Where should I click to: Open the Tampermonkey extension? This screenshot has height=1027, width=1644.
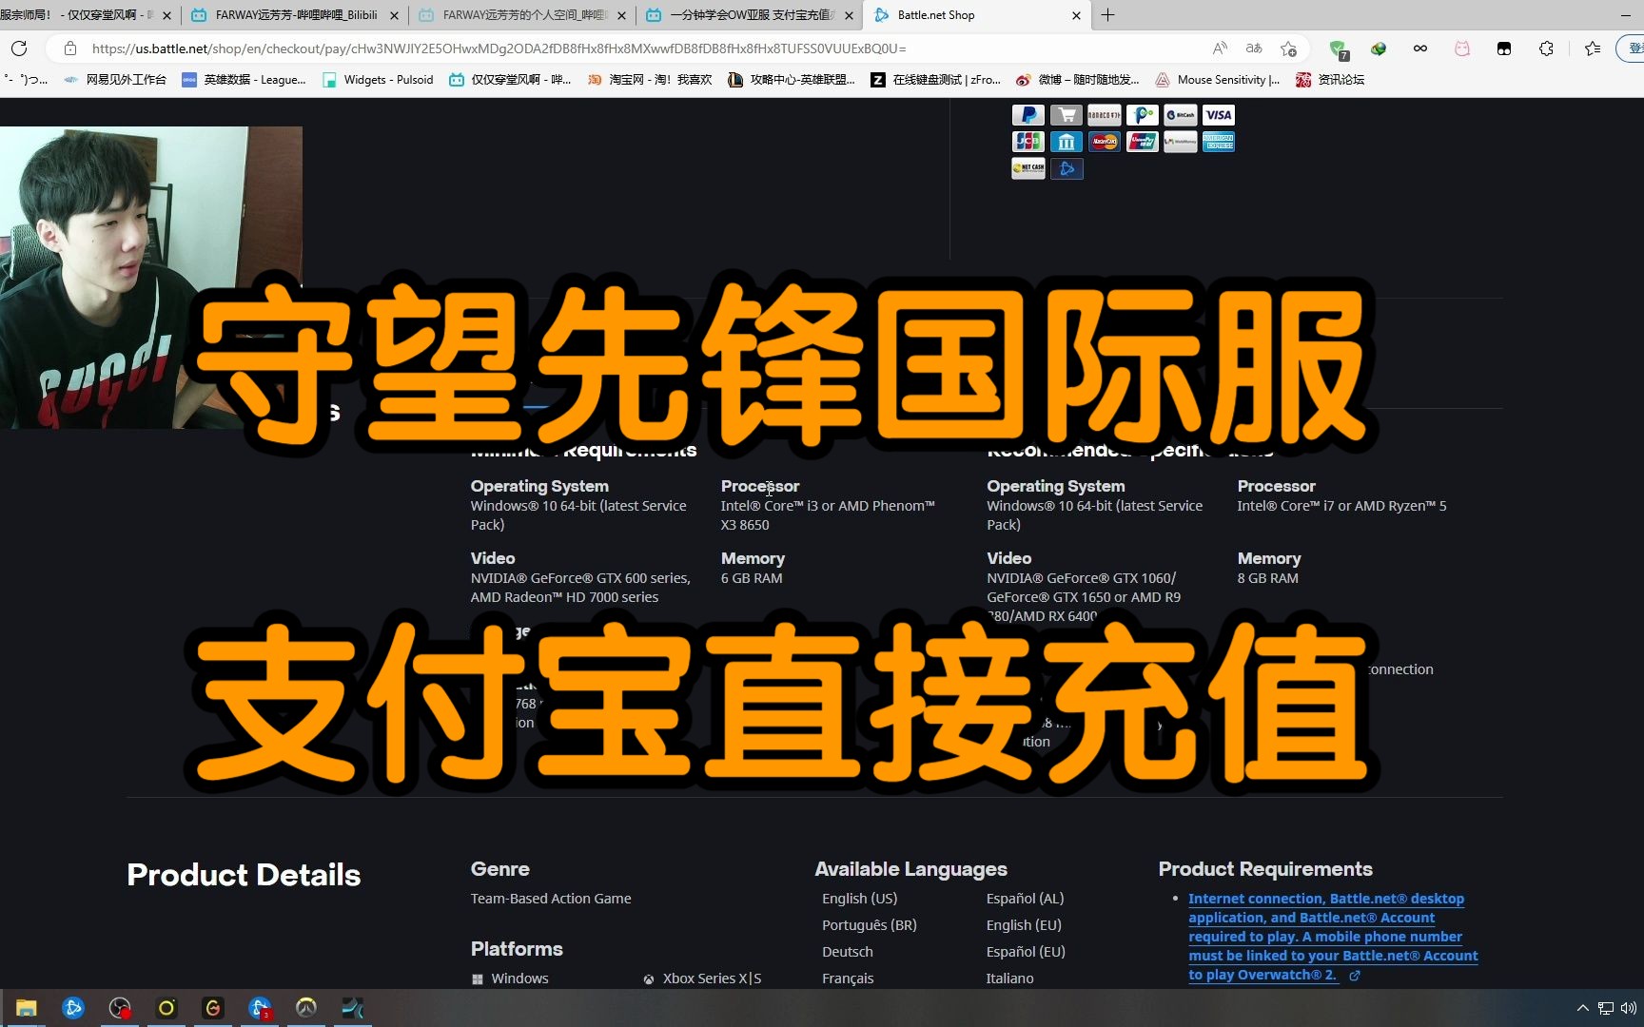[x=1504, y=48]
